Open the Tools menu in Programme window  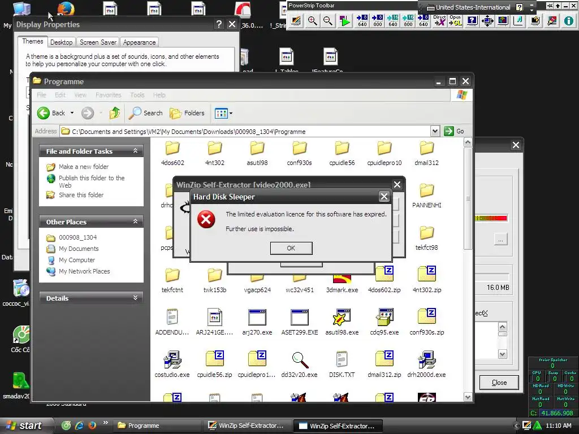137,95
